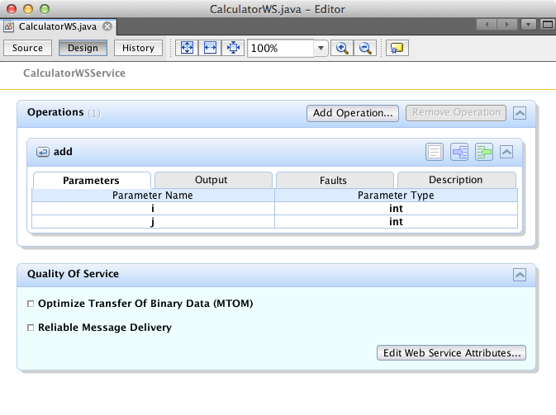Screen dimensions: 556x415
Task: Switch to Source view
Action: point(28,48)
